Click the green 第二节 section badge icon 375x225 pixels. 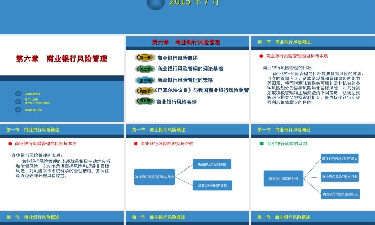click(144, 69)
